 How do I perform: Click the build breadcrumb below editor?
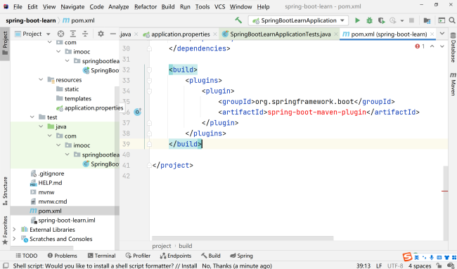(x=186, y=246)
